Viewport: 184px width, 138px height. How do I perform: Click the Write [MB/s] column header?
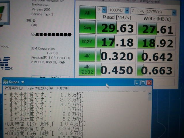[157, 19]
